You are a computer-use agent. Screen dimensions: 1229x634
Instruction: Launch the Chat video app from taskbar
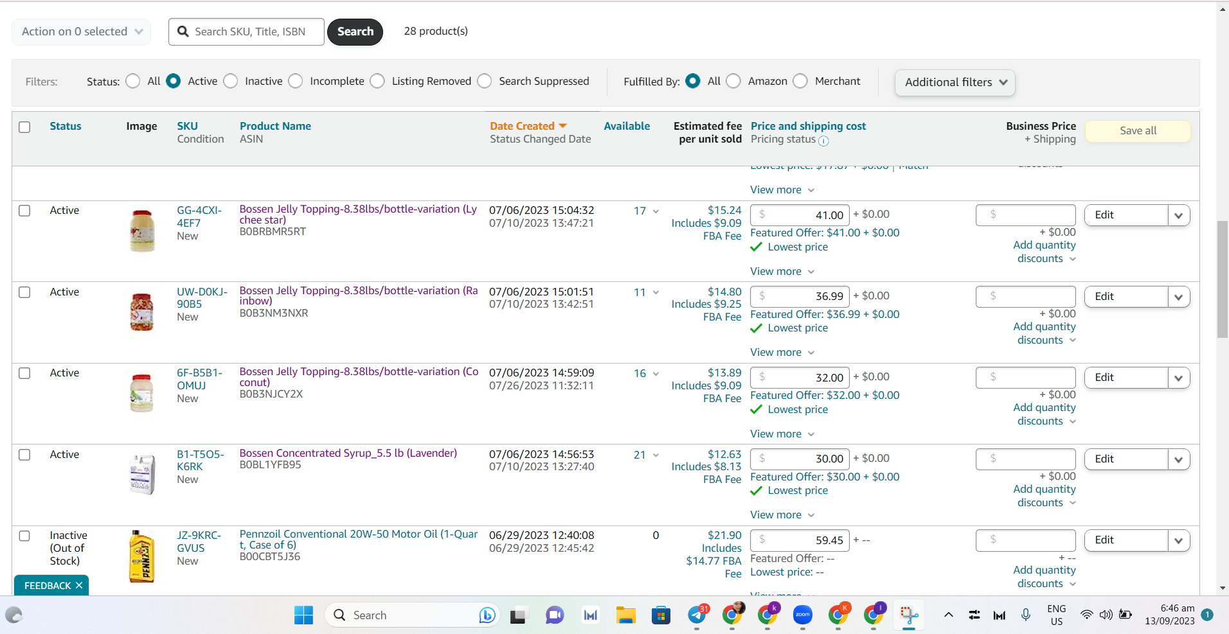coord(554,615)
